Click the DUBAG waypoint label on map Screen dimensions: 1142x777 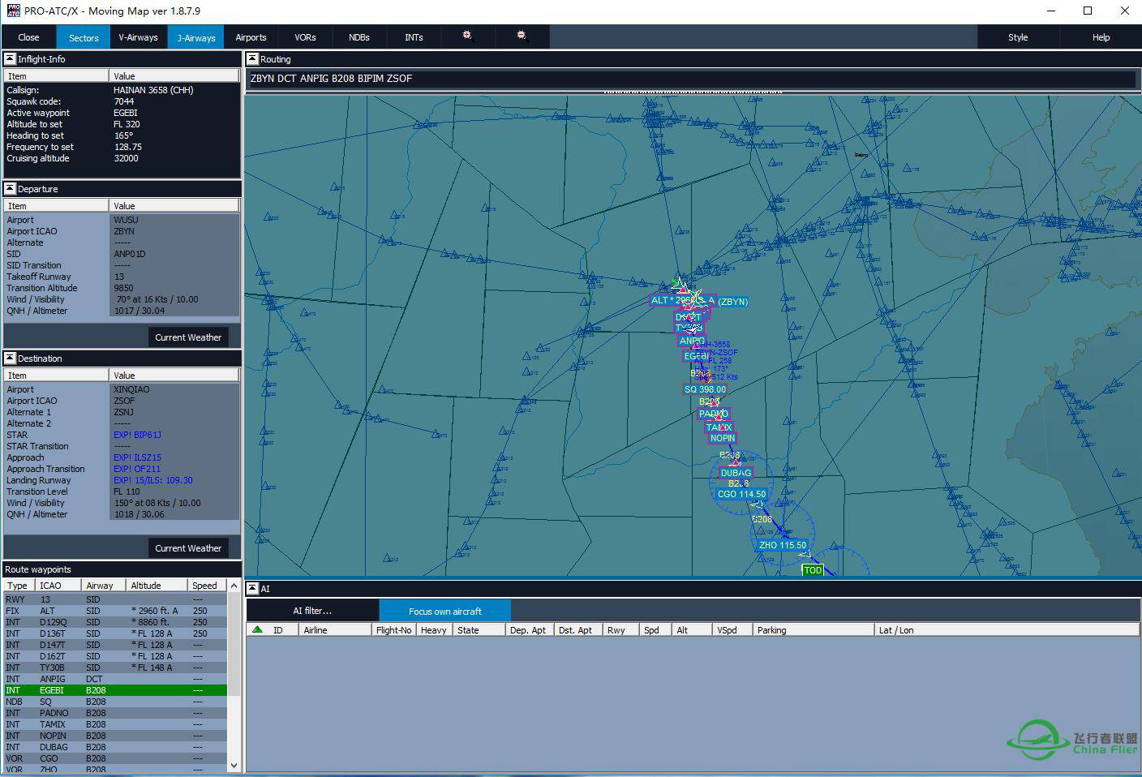click(736, 473)
